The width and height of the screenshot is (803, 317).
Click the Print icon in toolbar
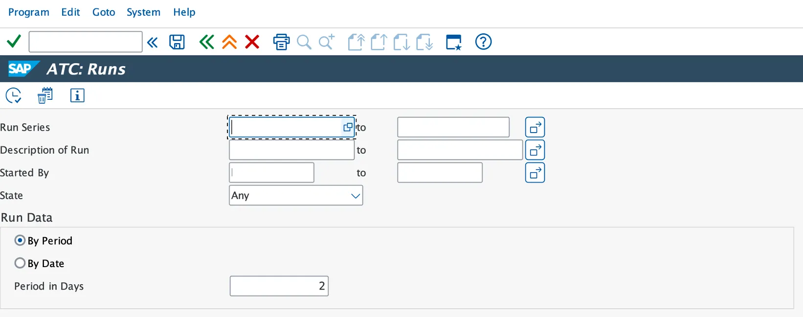pos(281,42)
